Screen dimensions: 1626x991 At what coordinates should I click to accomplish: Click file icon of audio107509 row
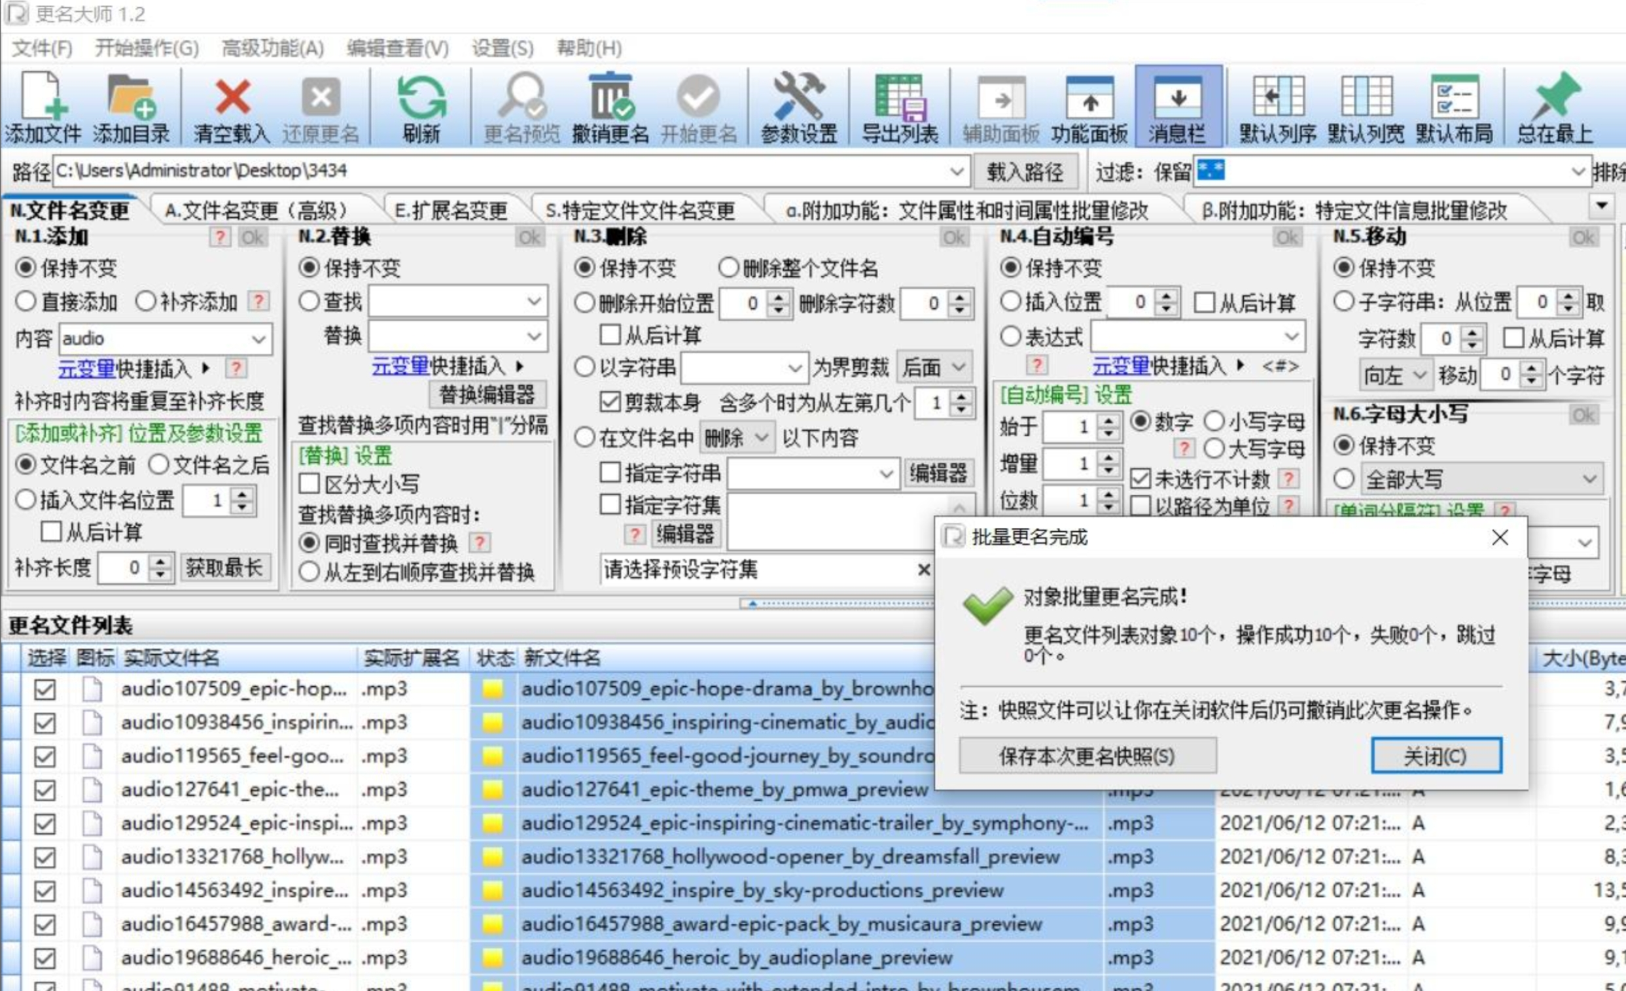coord(92,689)
